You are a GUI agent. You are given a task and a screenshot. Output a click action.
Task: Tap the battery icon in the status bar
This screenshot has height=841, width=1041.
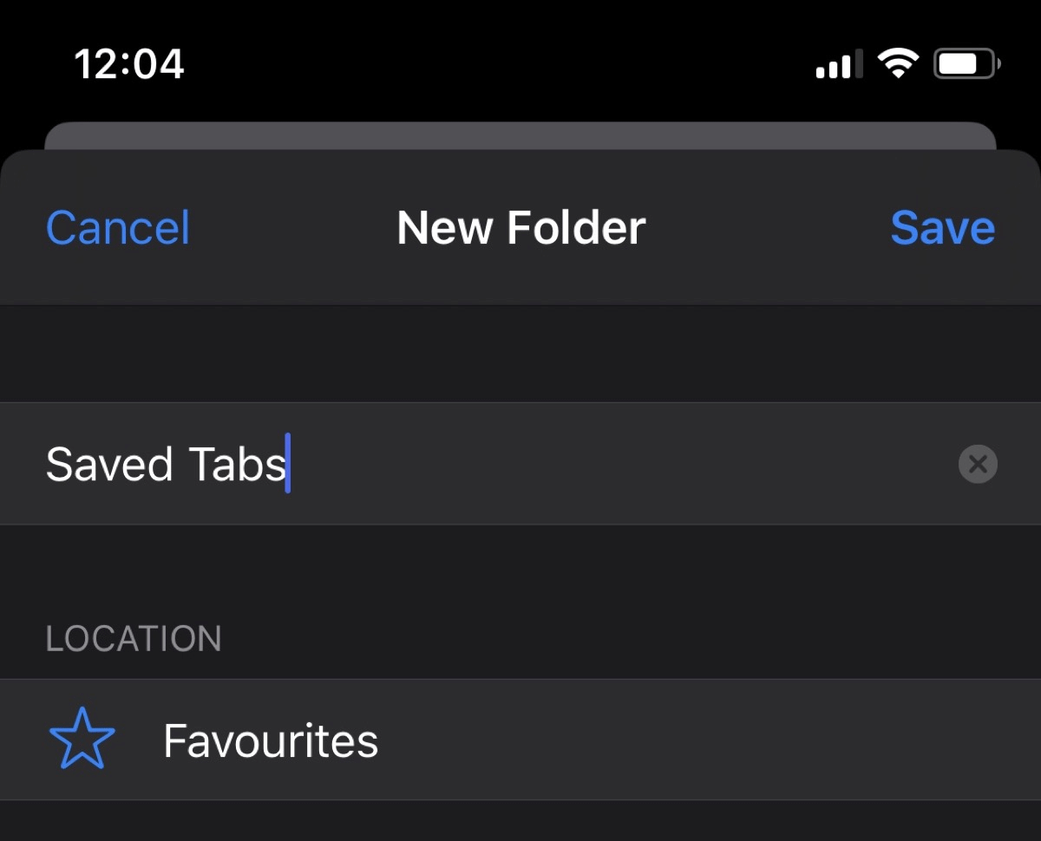pyautogui.click(x=966, y=62)
